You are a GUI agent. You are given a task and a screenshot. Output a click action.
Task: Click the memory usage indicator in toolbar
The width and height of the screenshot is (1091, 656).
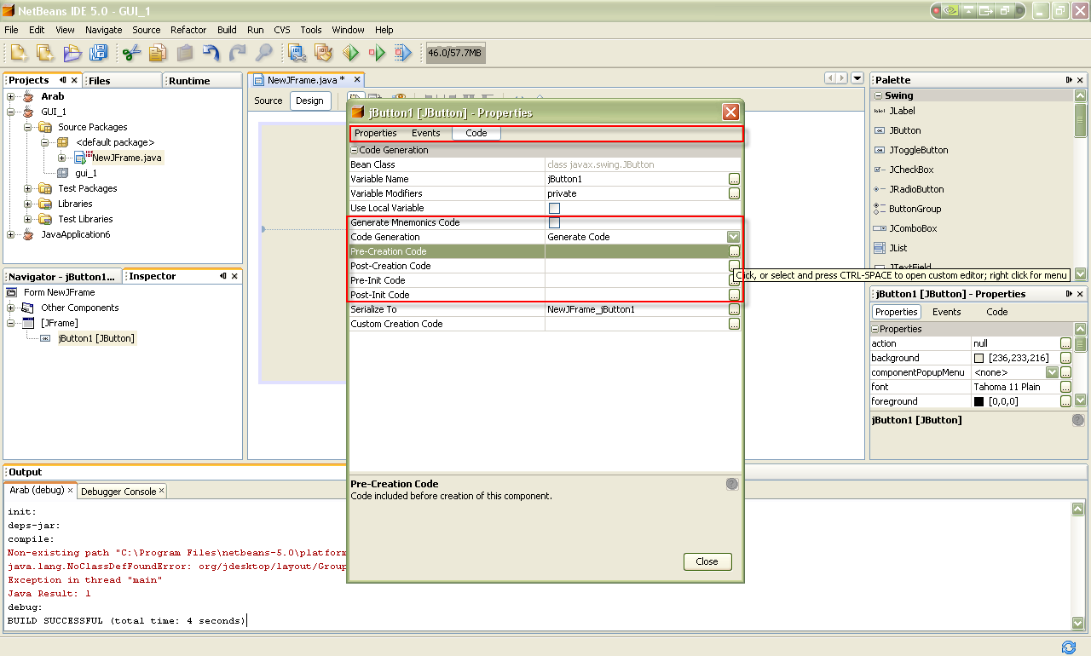click(455, 53)
